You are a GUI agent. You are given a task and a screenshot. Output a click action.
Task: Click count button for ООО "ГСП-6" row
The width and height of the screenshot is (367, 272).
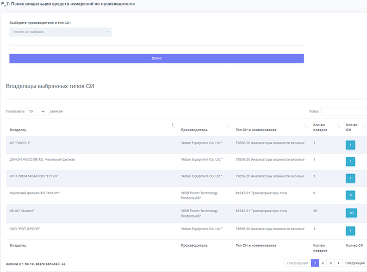pyautogui.click(x=350, y=178)
